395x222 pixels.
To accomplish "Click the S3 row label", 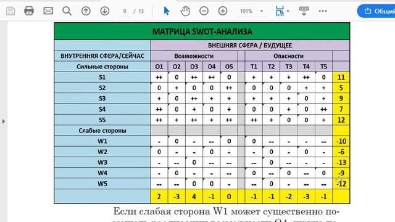I will tap(102, 99).
